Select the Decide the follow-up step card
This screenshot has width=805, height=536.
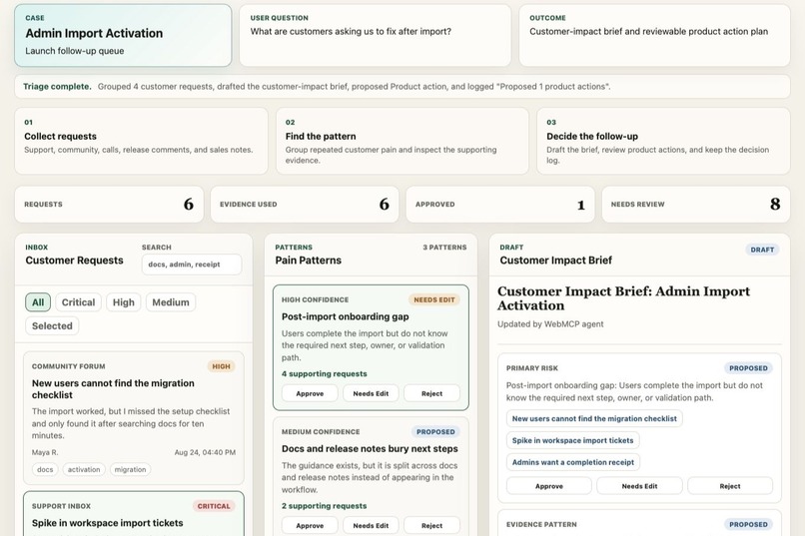(x=663, y=141)
